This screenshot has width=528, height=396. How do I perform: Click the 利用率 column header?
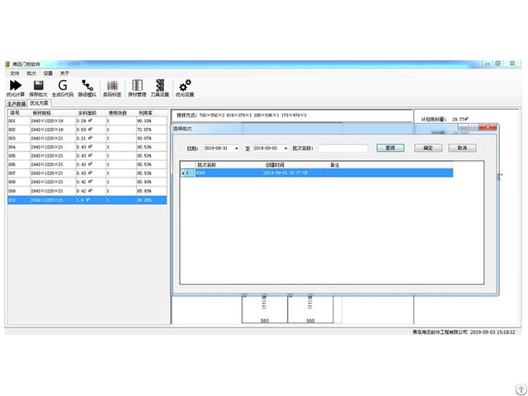point(146,113)
